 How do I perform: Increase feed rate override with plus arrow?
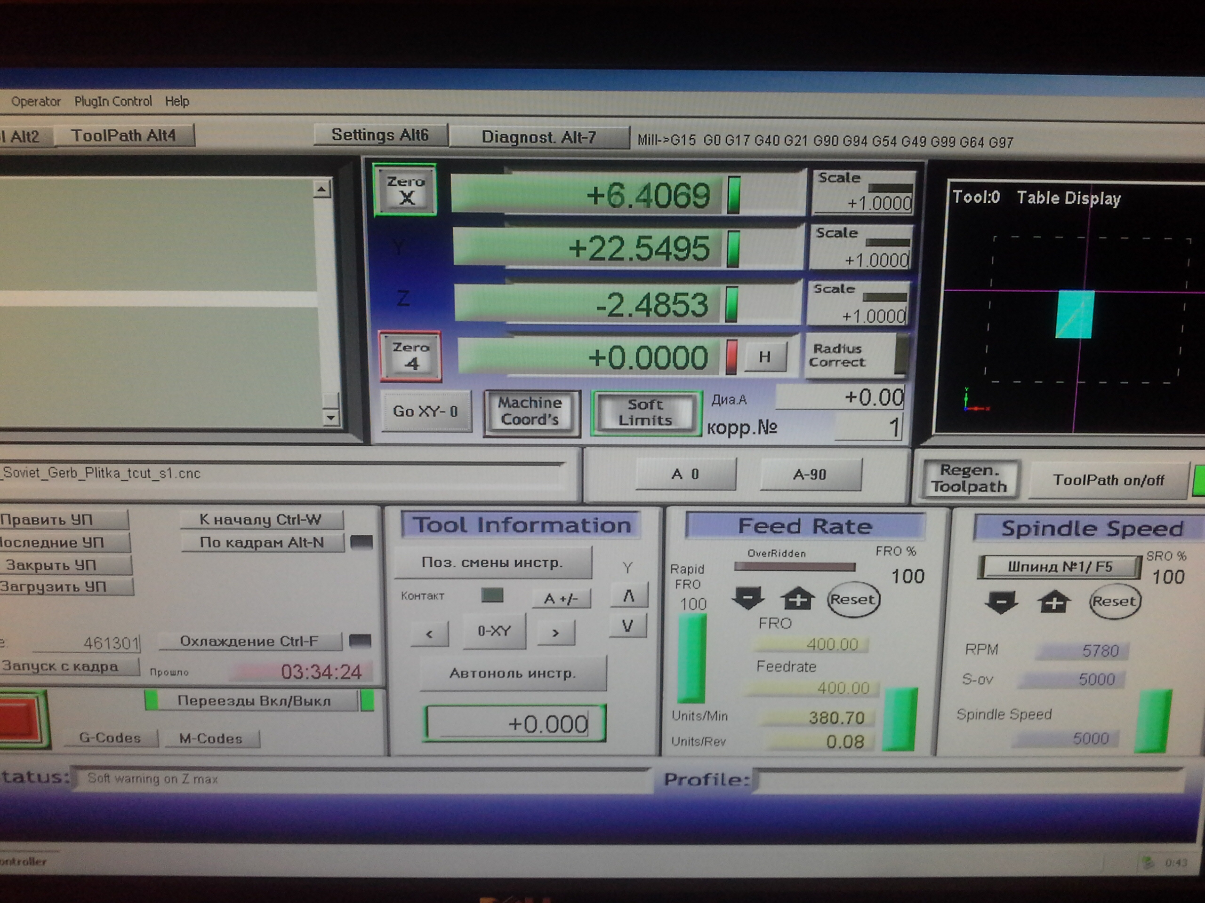(x=797, y=599)
